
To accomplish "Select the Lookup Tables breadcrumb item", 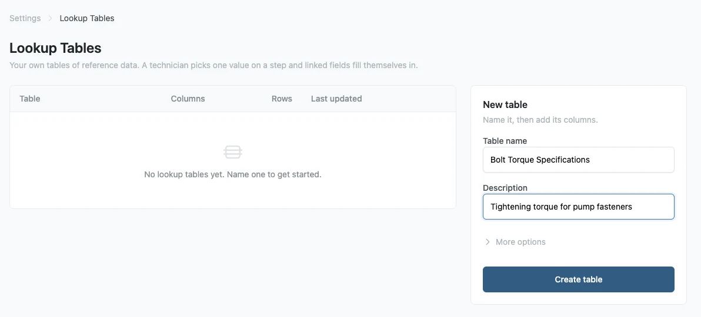I will 87,18.
